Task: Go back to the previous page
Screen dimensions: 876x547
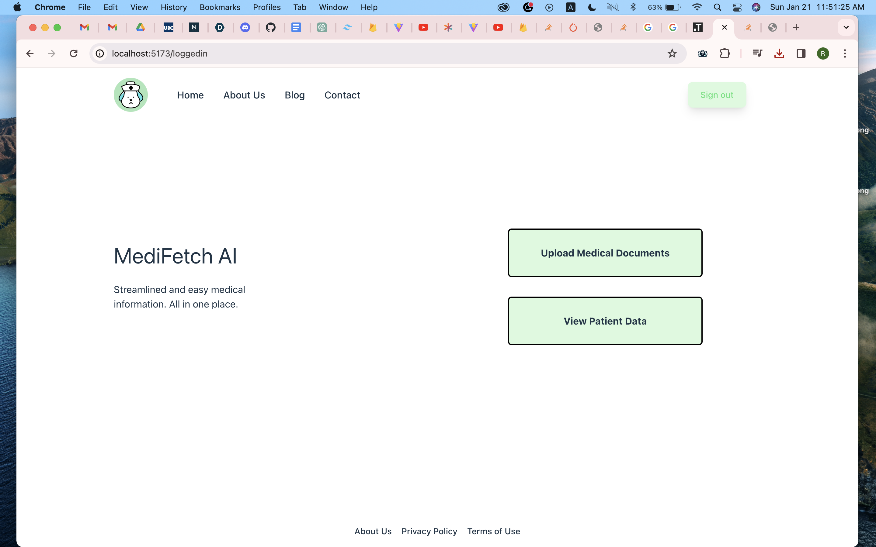Action: [30, 53]
